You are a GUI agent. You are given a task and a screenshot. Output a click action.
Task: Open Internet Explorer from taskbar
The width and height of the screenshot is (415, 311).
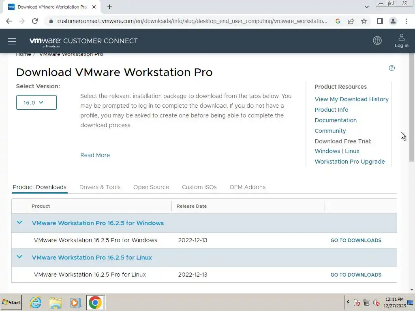36,302
